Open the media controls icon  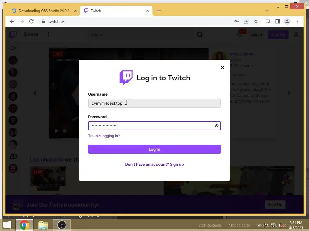268,21
